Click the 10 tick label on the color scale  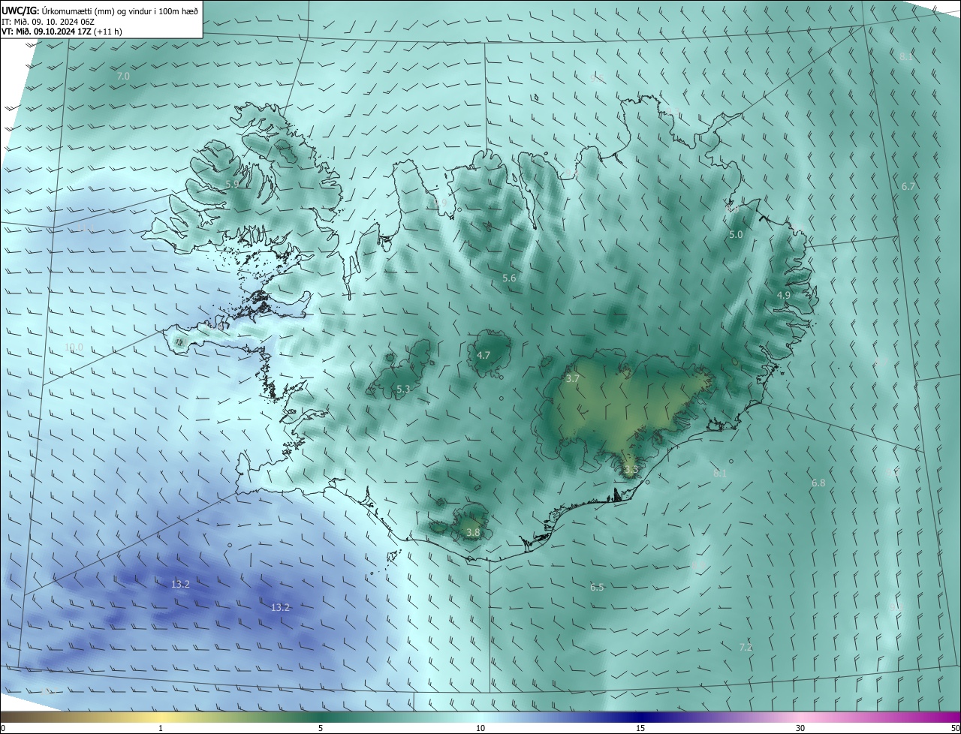coord(480,729)
